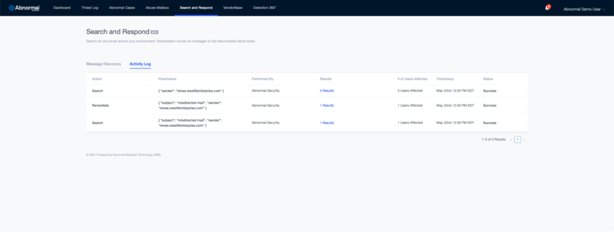Switch to the Message Discovery tab
This screenshot has height=232, width=614.
(x=104, y=63)
